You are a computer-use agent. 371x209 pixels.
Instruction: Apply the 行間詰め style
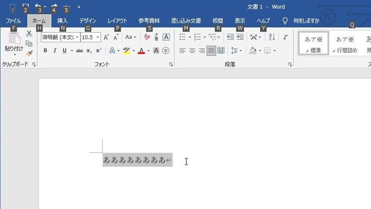345,44
